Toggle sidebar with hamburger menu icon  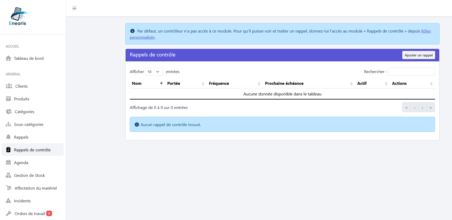[x=74, y=8]
